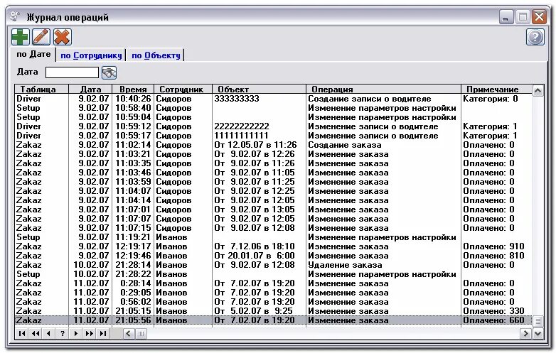This screenshot has width=556, height=353.
Task: Click the Журнал операций title bar icon
Action: click(x=14, y=16)
